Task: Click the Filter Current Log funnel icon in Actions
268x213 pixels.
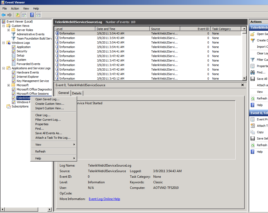Action: click(x=253, y=60)
